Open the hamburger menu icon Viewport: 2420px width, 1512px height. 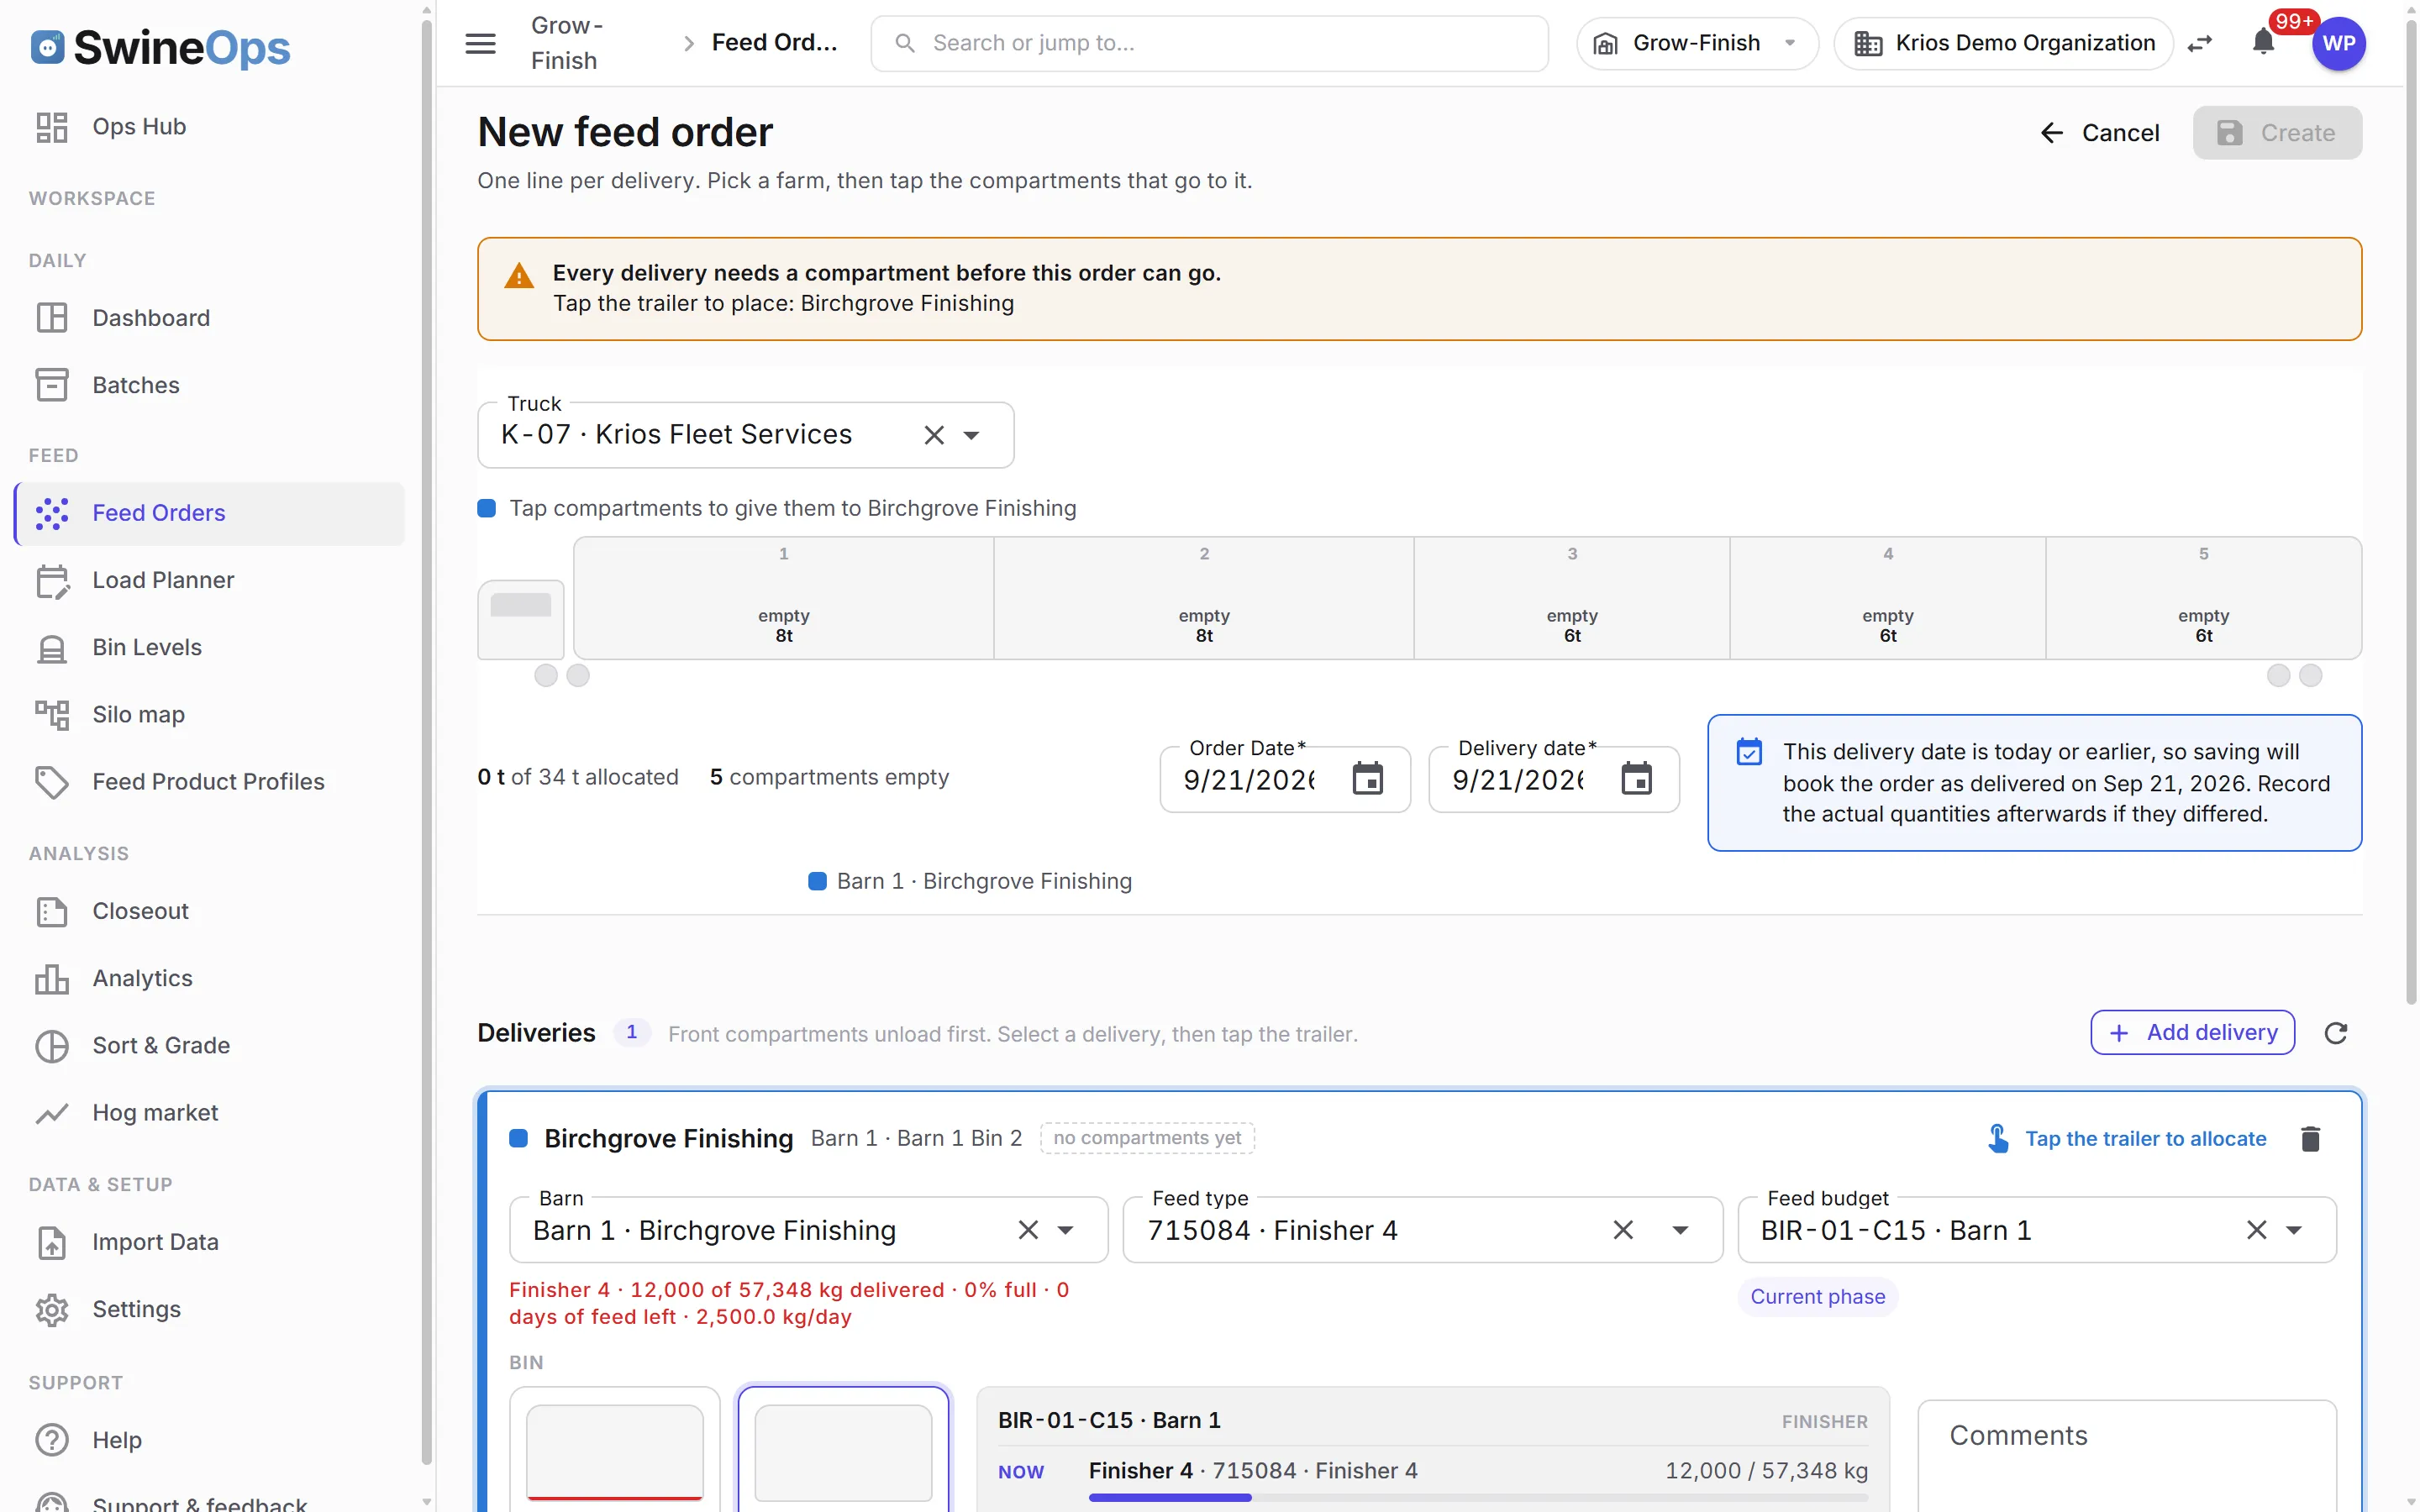click(x=480, y=43)
